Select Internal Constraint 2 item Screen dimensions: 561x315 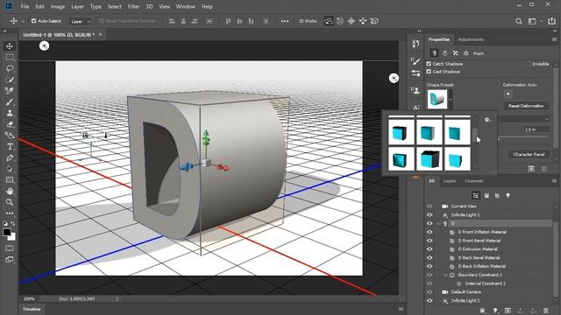[x=486, y=283]
